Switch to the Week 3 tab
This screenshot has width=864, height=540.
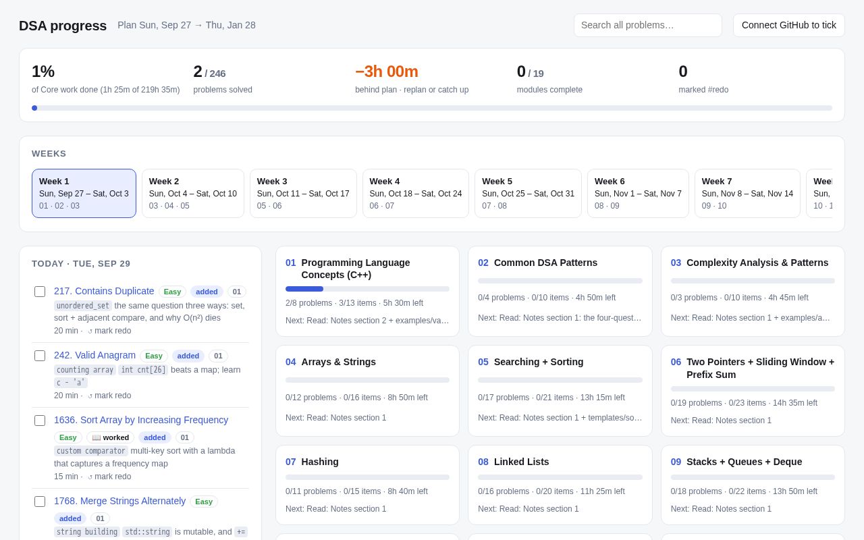(x=303, y=193)
